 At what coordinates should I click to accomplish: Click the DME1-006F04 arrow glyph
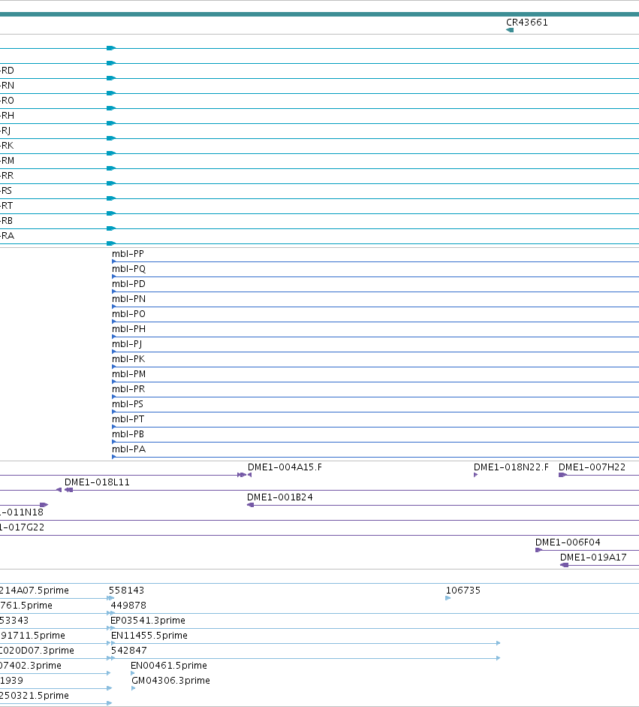[538, 550]
